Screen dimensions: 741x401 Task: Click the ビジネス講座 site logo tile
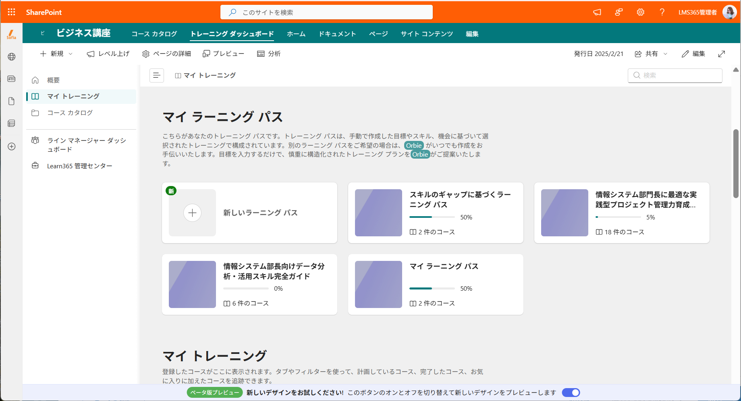42,33
